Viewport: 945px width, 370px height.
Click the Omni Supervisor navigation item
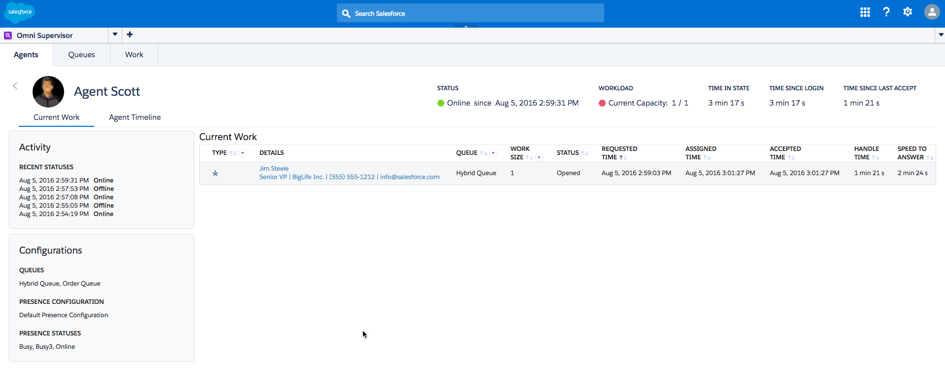(44, 36)
